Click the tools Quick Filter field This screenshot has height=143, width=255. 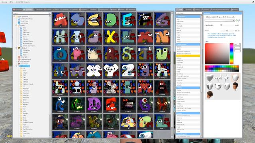189,13
